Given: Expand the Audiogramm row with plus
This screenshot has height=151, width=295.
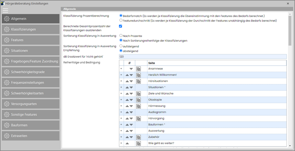Looking at the screenshot, I should [121, 112].
